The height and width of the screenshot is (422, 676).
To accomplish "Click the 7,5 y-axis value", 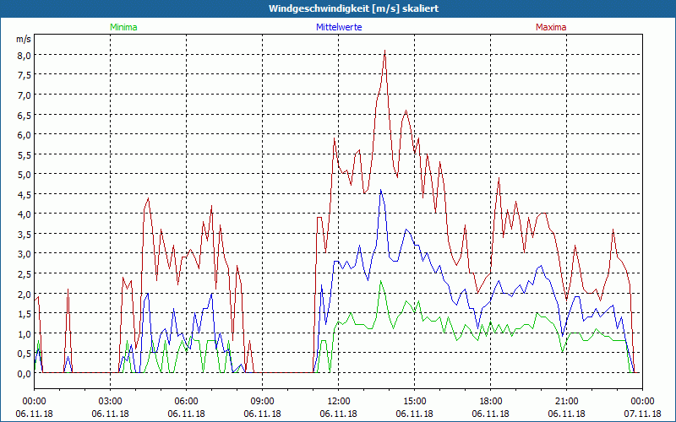I will point(25,75).
